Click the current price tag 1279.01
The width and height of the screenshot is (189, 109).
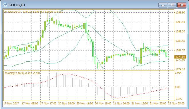coord(180,57)
